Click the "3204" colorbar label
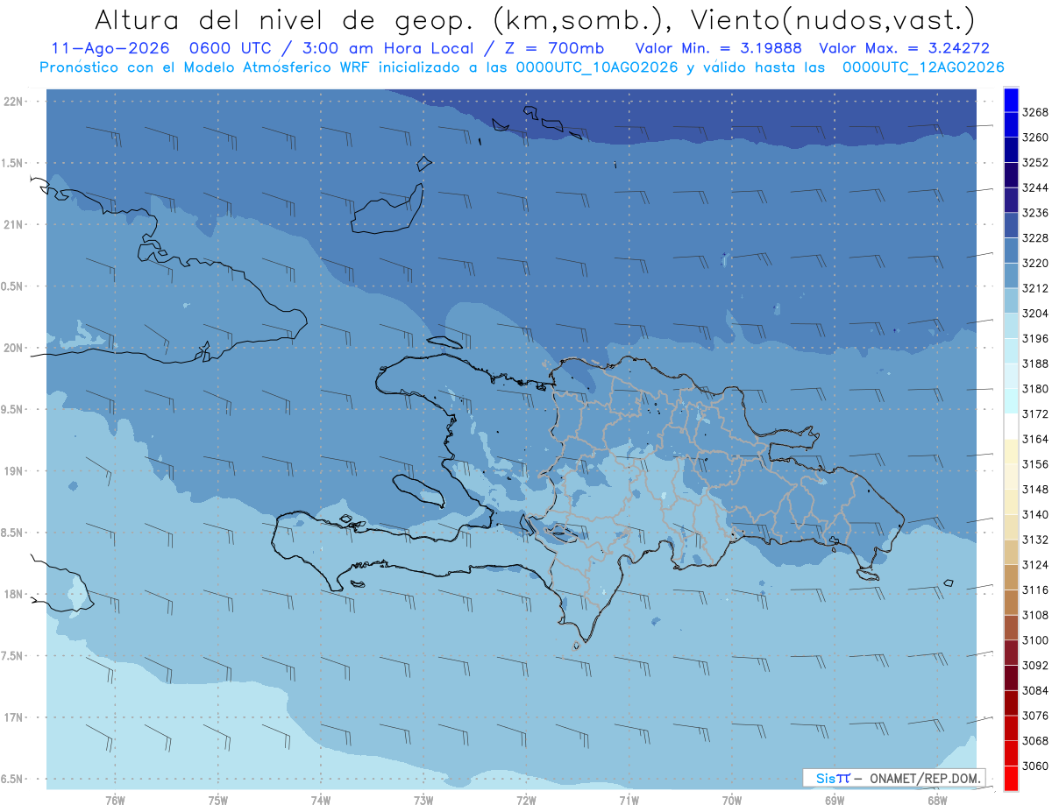 pyautogui.click(x=1035, y=314)
